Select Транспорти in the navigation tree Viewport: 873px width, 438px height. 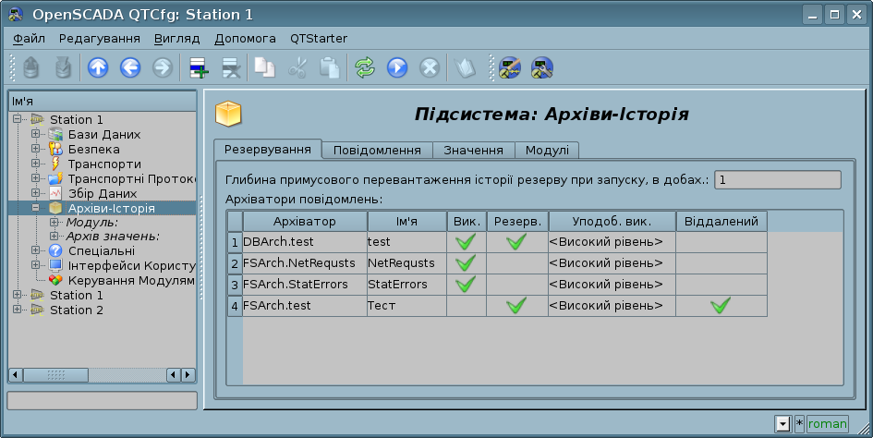[x=104, y=164]
